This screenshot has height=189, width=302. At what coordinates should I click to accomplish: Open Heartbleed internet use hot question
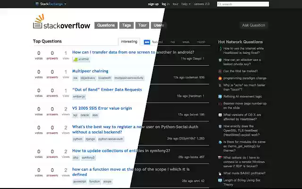(243, 51)
